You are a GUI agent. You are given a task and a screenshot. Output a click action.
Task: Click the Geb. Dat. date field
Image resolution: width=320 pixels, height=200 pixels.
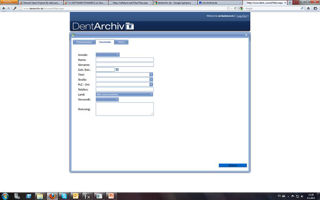tap(105, 70)
